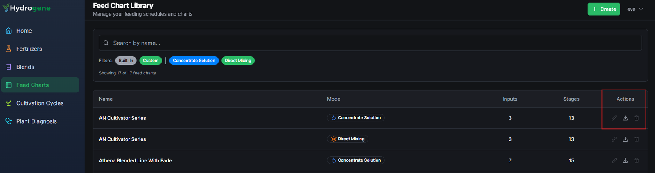Screen dimensions: 655x173
Task: Toggle the Concentrate Solution filter chip
Action: pyautogui.click(x=194, y=61)
